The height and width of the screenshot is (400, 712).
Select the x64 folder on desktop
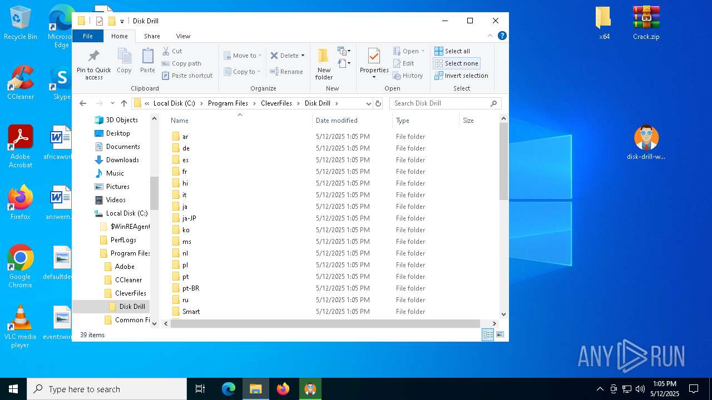[x=604, y=24]
